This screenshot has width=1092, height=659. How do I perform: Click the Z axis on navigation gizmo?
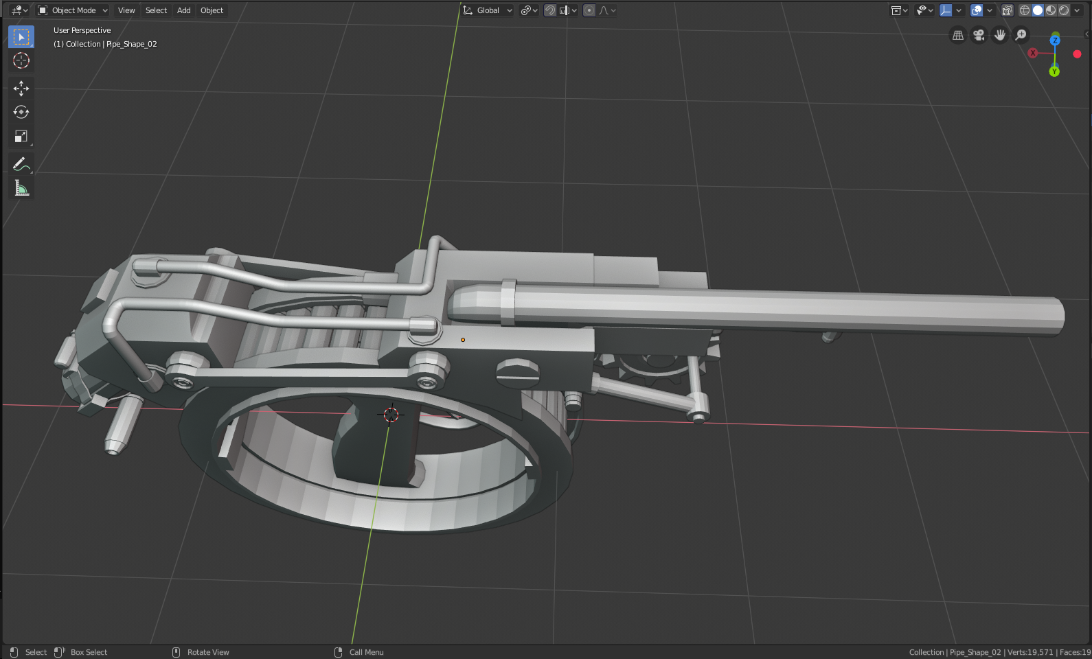coord(1055,41)
